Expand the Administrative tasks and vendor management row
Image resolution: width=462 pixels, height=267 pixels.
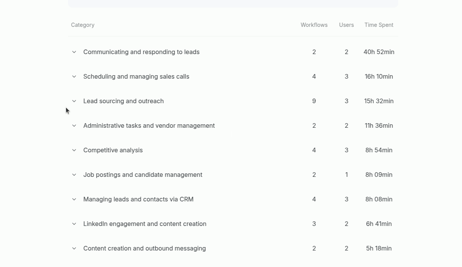tap(74, 125)
